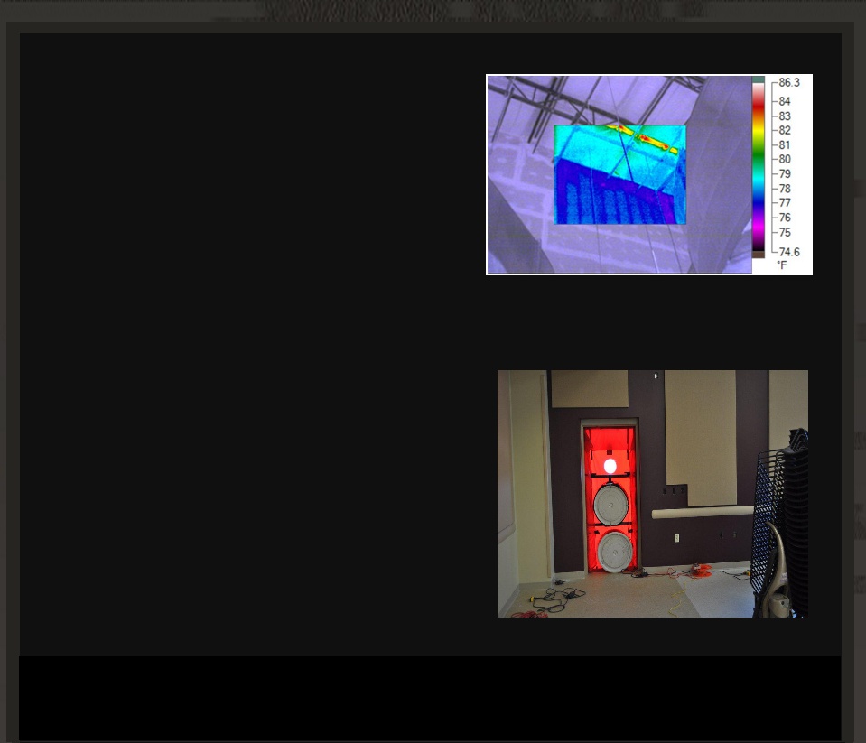Click the white blower door light in photo

pyautogui.click(x=610, y=466)
